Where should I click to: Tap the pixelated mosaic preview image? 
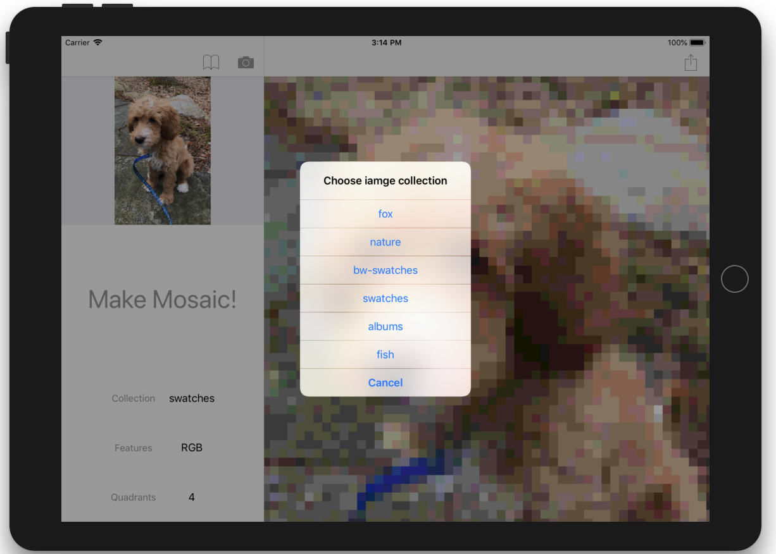[x=487, y=299]
